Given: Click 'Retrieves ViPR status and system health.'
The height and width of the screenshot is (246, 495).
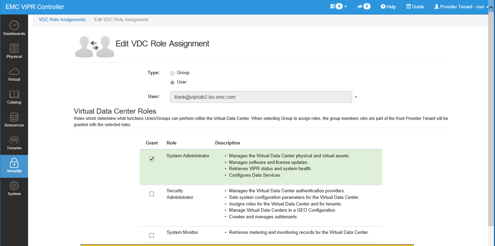Looking at the screenshot, I should click(270, 169).
